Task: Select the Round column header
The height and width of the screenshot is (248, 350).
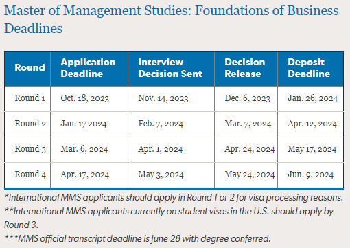Action: pyautogui.click(x=30, y=67)
